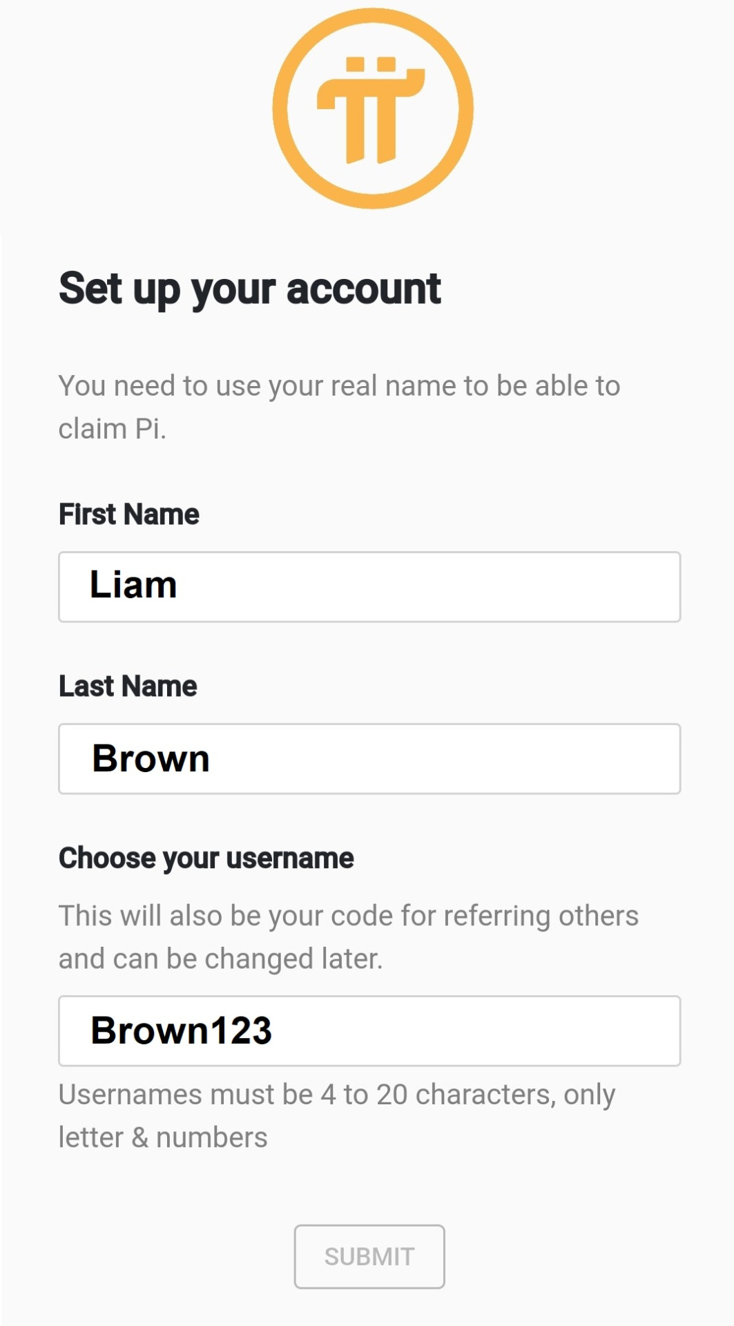
Task: Click the 'Set up your account' heading
Action: pos(249,289)
